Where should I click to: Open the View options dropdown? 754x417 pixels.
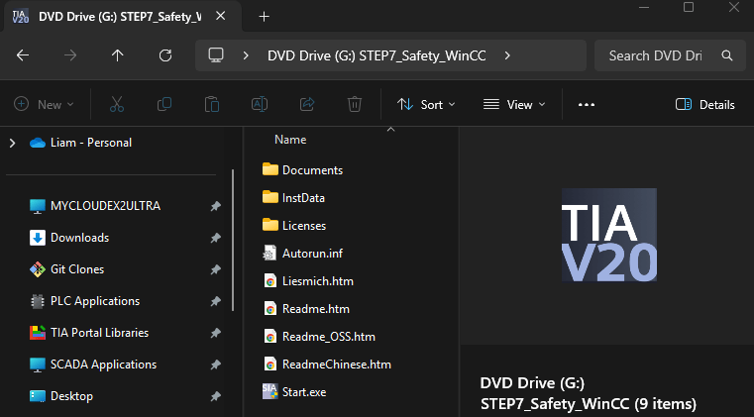pyautogui.click(x=513, y=104)
